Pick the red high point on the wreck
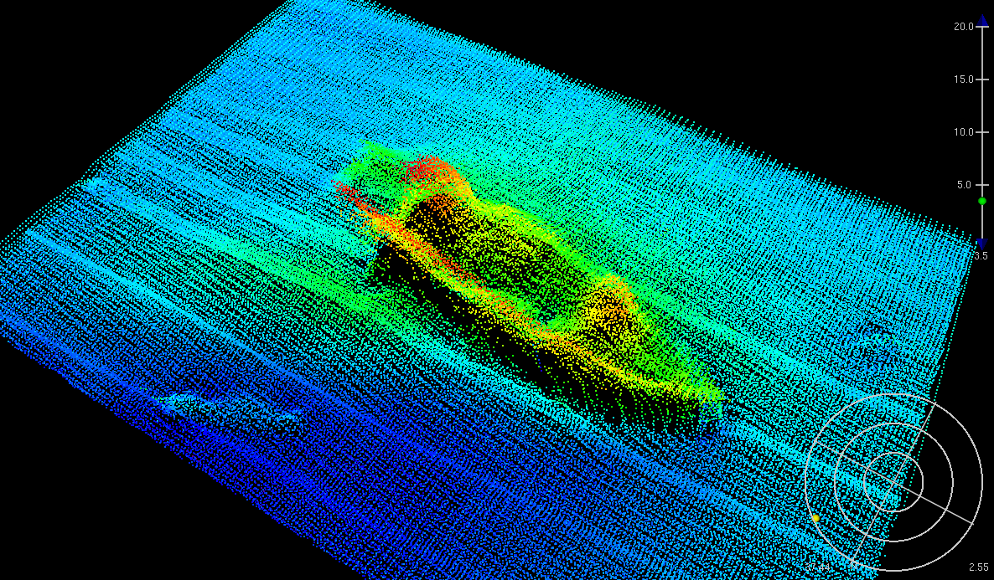This screenshot has height=580, width=994. click(x=423, y=170)
